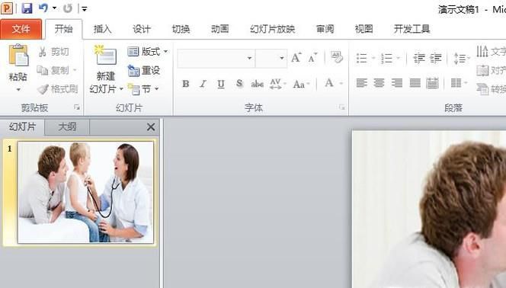Open the undo history dropdown arrow
506x288 pixels.
click(54, 8)
